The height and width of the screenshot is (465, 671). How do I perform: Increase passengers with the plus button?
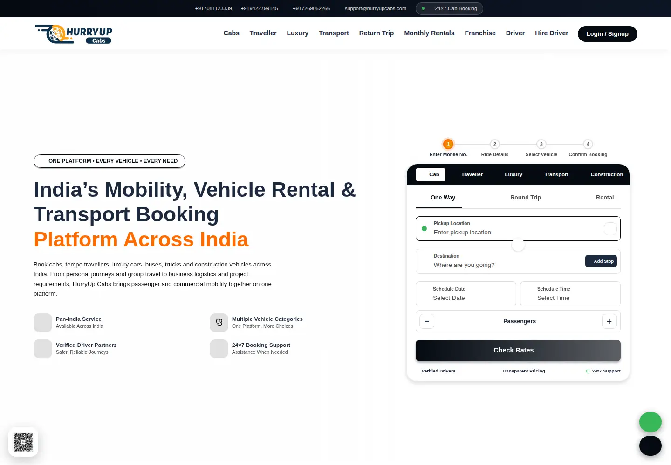point(609,321)
